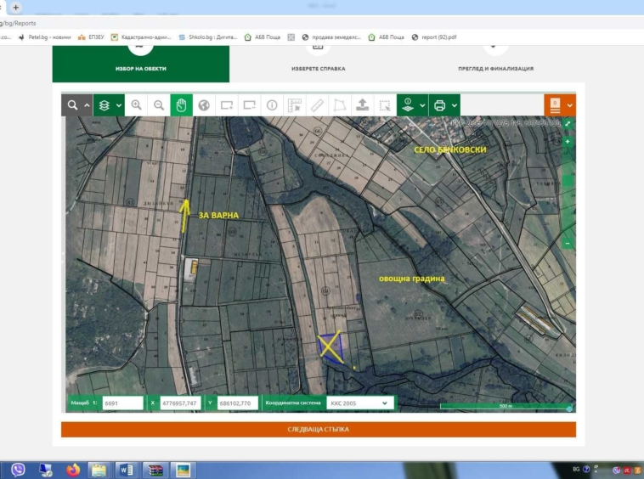This screenshot has width=644, height=479.
Task: Select the add-to-selection rectangle tool
Action: coord(227,105)
